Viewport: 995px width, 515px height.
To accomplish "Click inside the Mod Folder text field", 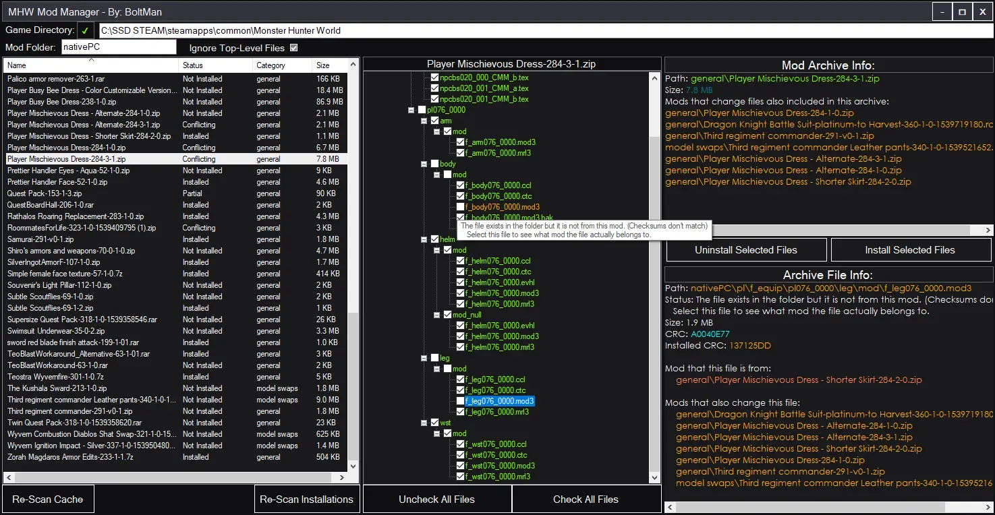I will [119, 47].
